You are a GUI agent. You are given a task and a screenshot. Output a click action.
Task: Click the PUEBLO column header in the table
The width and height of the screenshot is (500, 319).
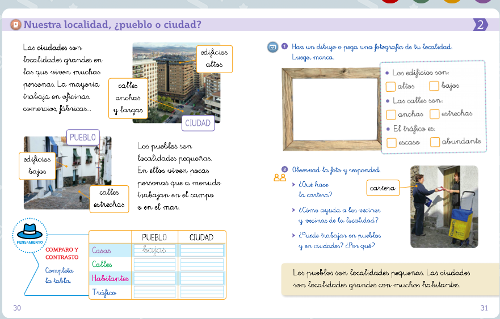pyautogui.click(x=154, y=237)
